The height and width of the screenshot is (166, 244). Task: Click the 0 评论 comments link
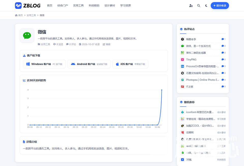[71, 44]
